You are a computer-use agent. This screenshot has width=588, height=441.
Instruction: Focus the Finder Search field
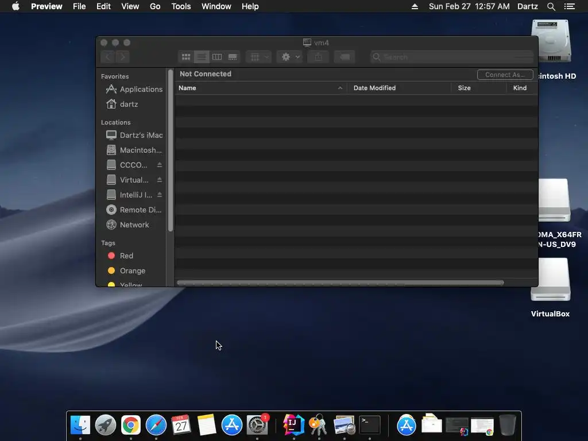(451, 57)
